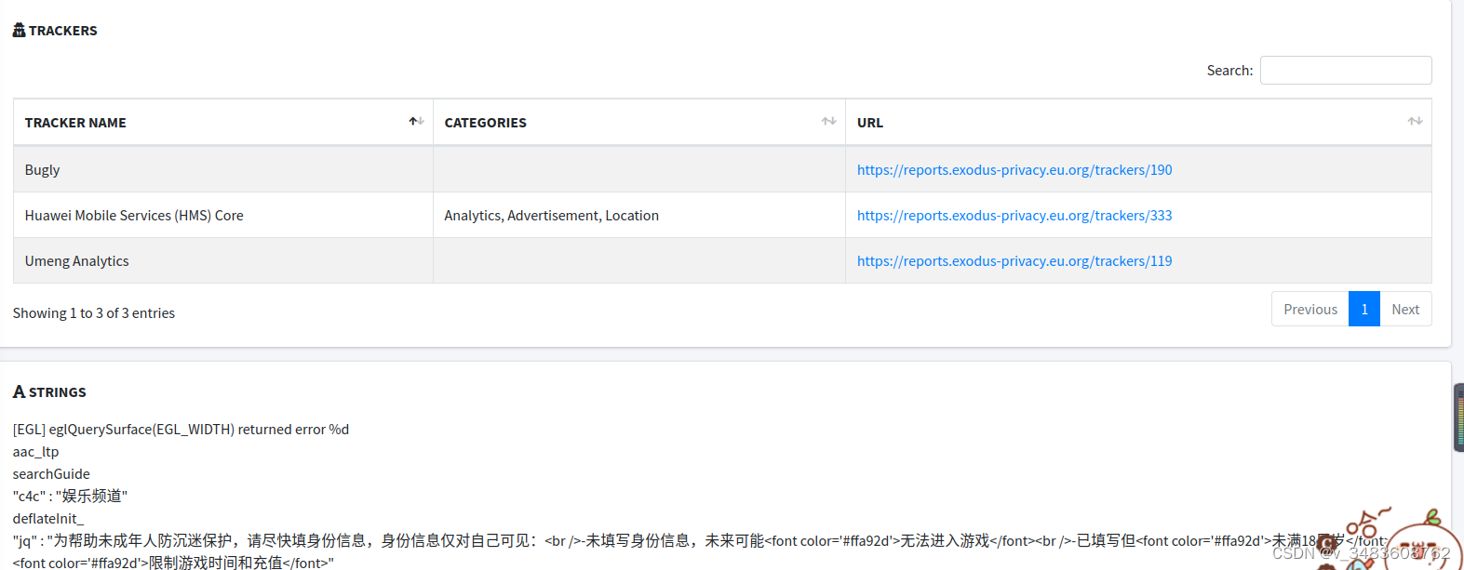This screenshot has height=570, width=1464.
Task: Open Huawei HMS tracker link 333
Action: coord(1014,215)
